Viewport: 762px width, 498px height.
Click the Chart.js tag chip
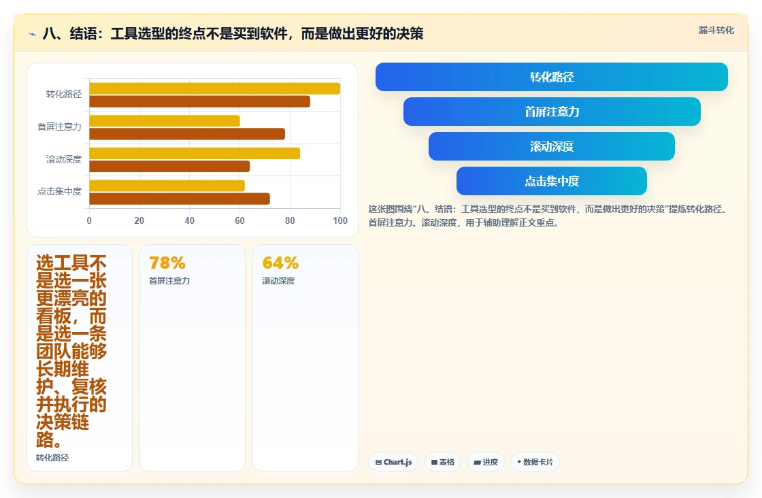pyautogui.click(x=393, y=462)
